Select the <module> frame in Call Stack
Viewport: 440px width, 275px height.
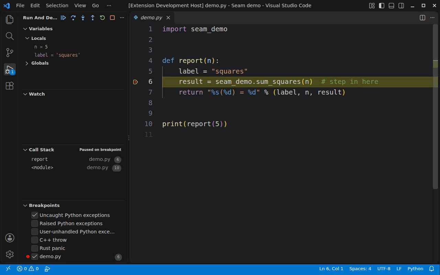[73, 168]
